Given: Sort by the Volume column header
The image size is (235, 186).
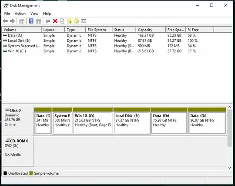Looking at the screenshot, I should (21, 30).
